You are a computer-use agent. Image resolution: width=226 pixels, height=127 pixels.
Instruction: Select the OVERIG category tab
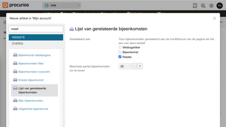pyautogui.click(x=36, y=44)
